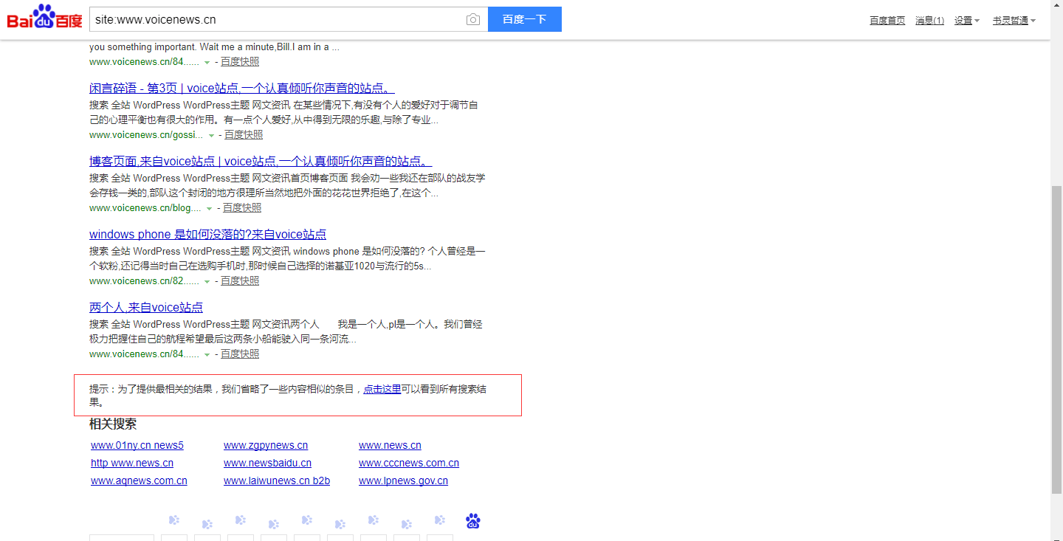The height and width of the screenshot is (541, 1063).
Task: Click green URL www.voicenews.cn/gossi...
Action: pos(146,135)
